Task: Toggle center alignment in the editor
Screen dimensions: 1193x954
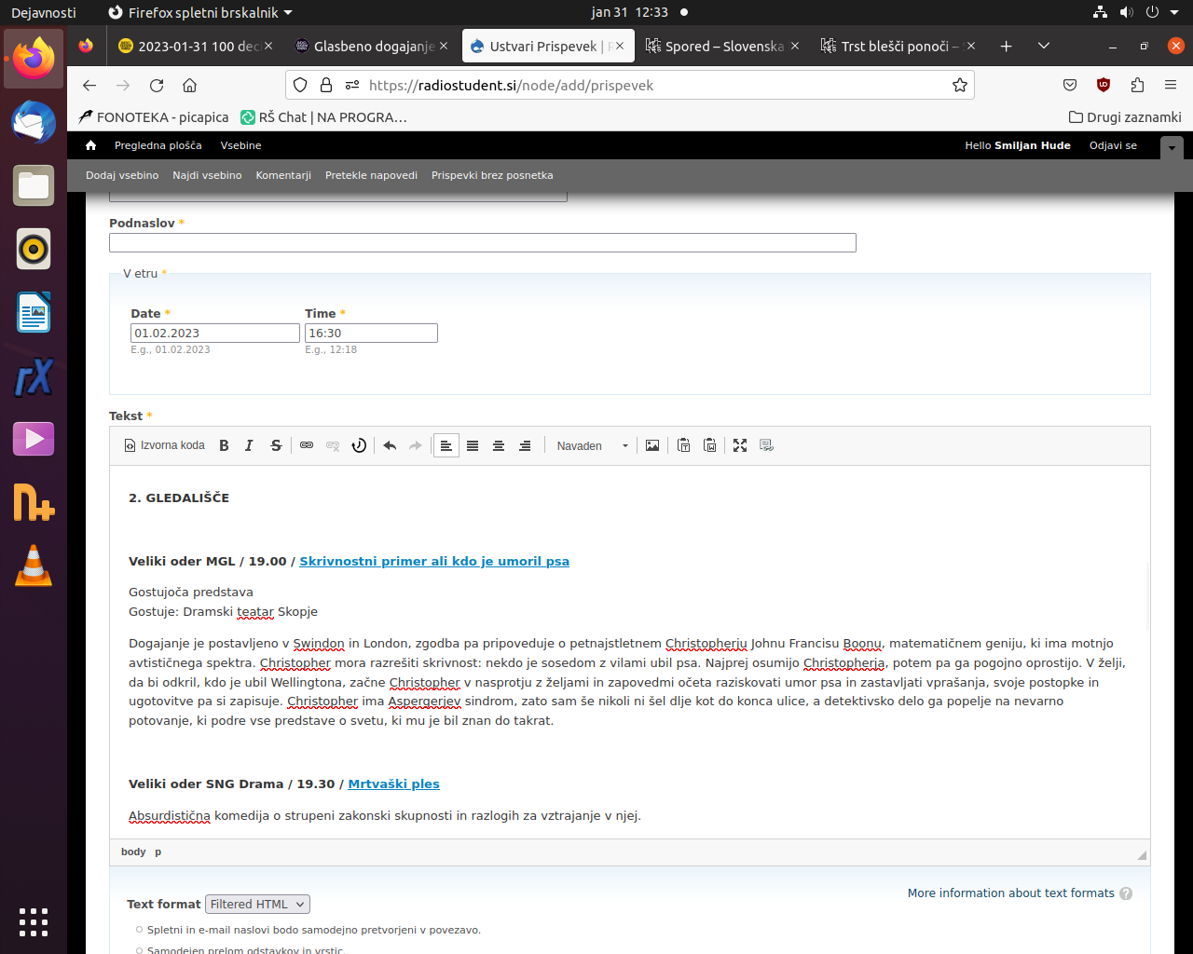Action: (x=499, y=446)
